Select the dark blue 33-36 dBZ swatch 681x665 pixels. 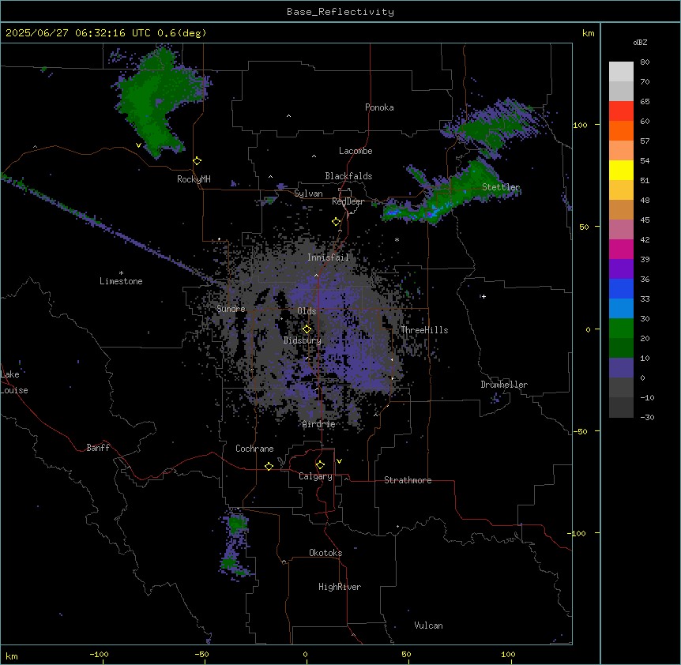pyautogui.click(x=621, y=288)
